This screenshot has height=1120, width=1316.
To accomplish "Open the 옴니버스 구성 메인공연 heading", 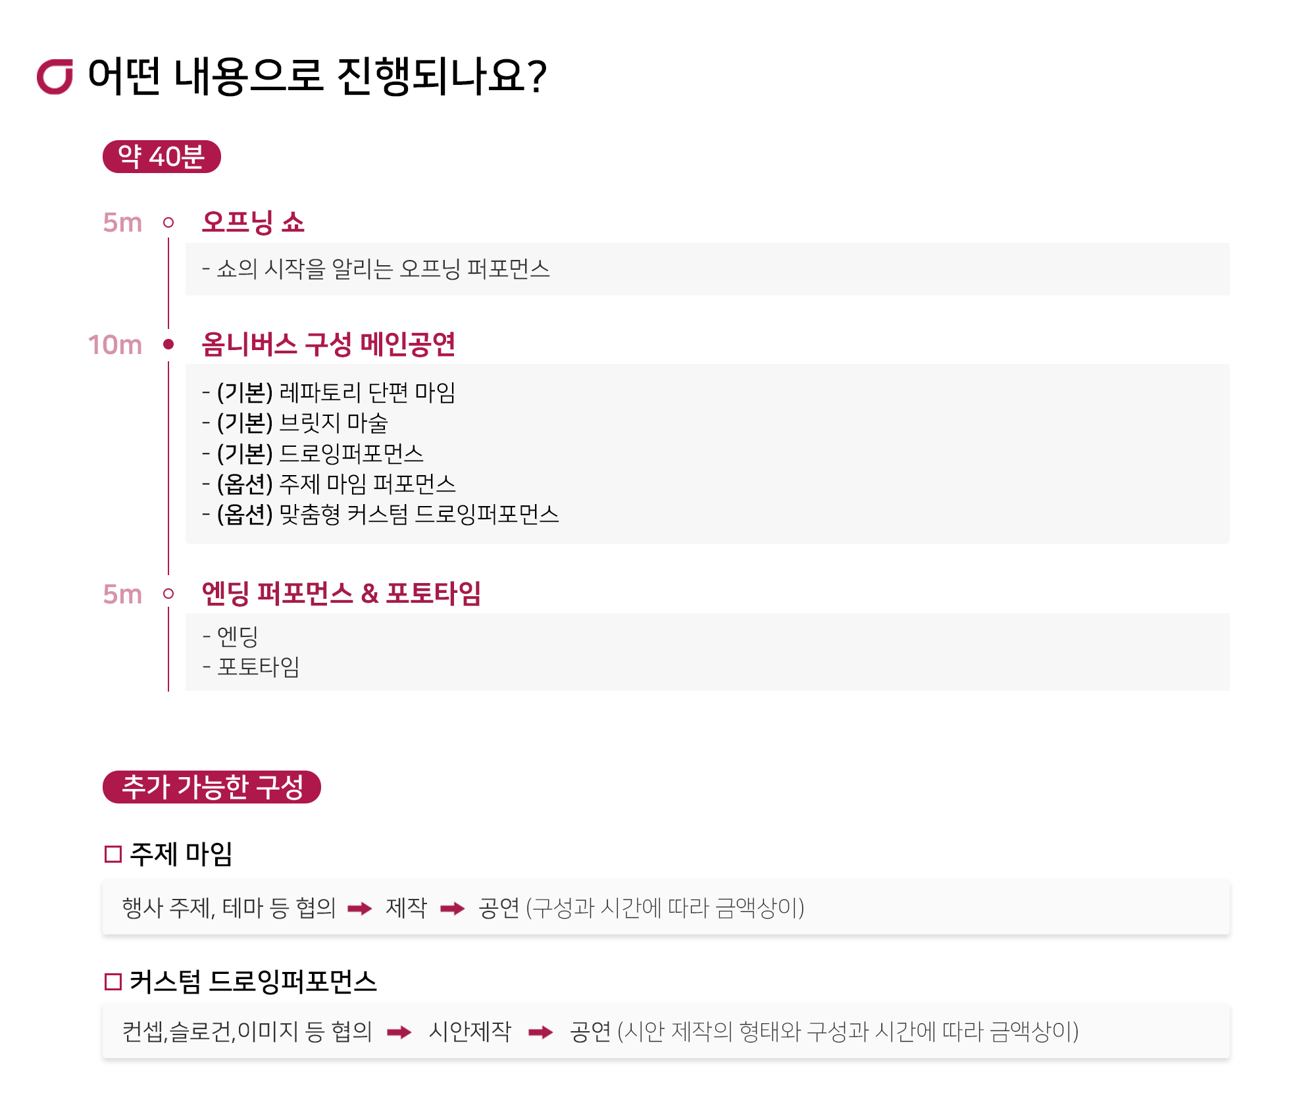I will pos(328,344).
